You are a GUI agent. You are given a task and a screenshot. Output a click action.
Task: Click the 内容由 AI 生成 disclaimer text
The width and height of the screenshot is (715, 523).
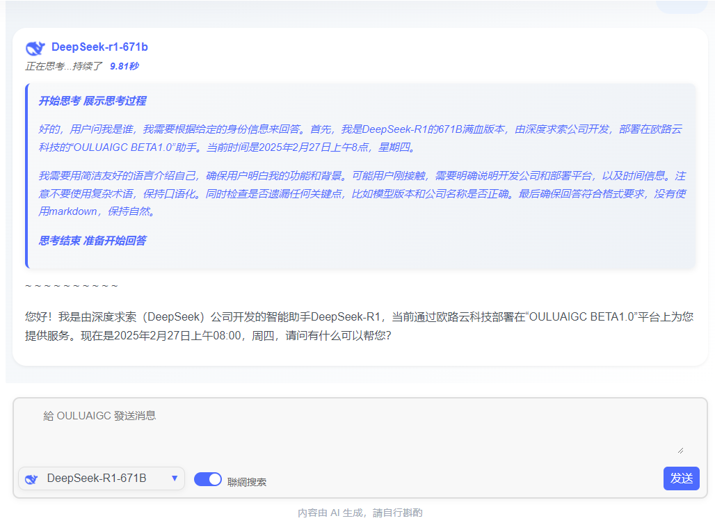point(360,513)
